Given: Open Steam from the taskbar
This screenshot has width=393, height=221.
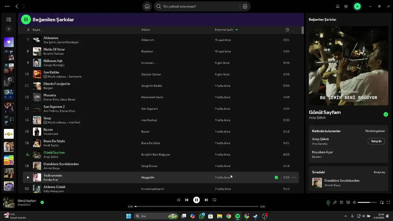Looking at the screenshot, I should [255, 216].
